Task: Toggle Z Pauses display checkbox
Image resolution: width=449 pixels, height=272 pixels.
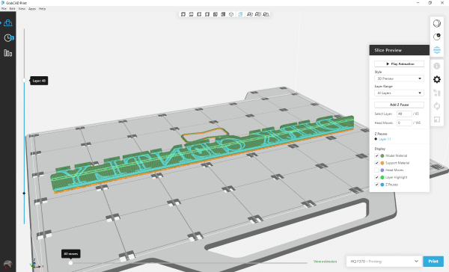Action: (376, 185)
